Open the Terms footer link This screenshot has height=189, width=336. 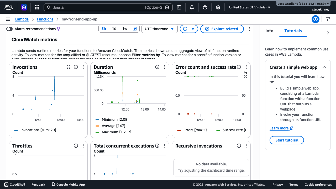pos(294,185)
